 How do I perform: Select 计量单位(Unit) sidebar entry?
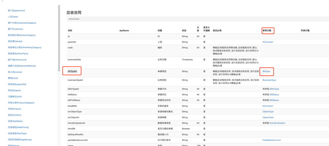tap(15, 97)
